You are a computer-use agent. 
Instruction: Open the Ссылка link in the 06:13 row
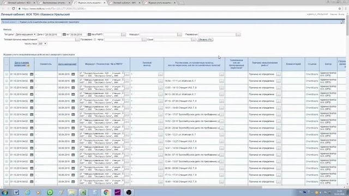(x=312, y=94)
